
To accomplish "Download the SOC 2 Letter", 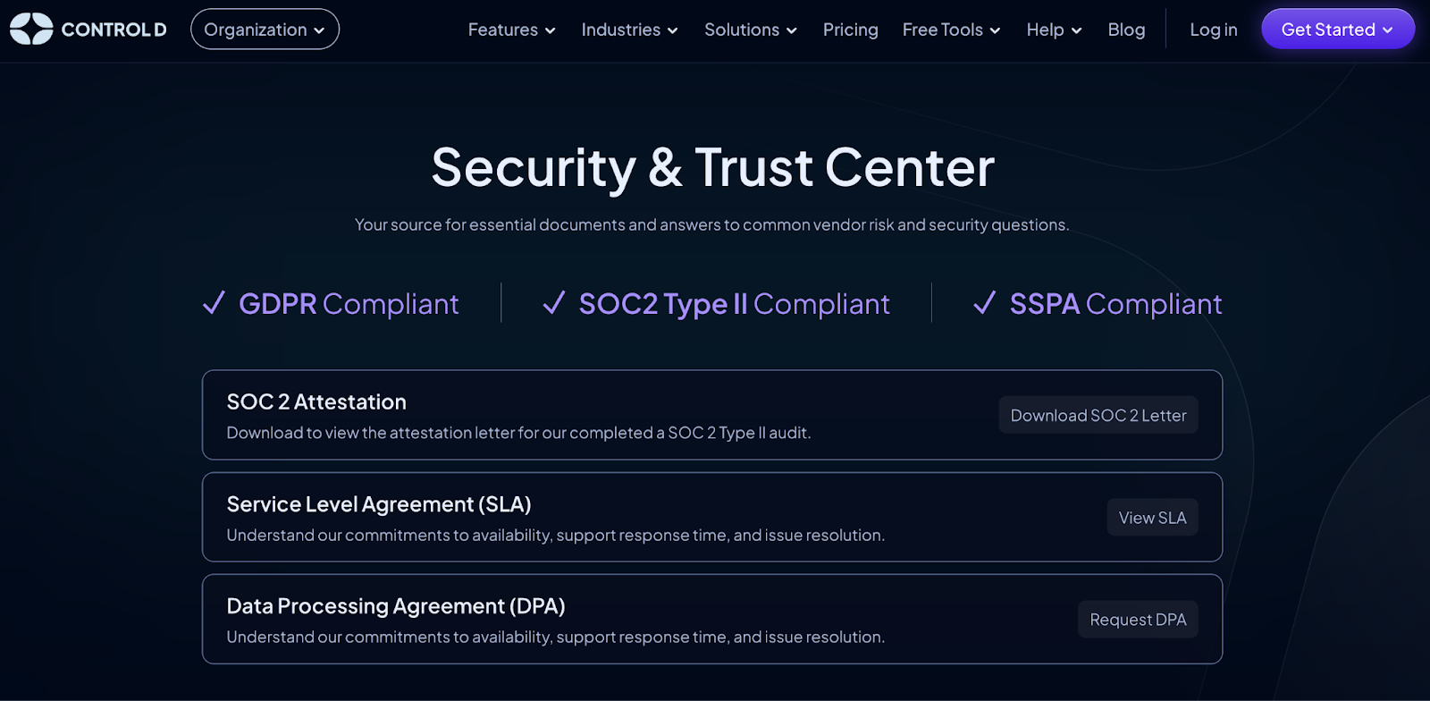I will pos(1098,415).
